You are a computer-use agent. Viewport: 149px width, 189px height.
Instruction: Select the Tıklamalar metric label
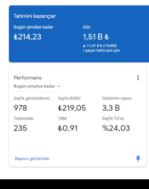point(23,119)
